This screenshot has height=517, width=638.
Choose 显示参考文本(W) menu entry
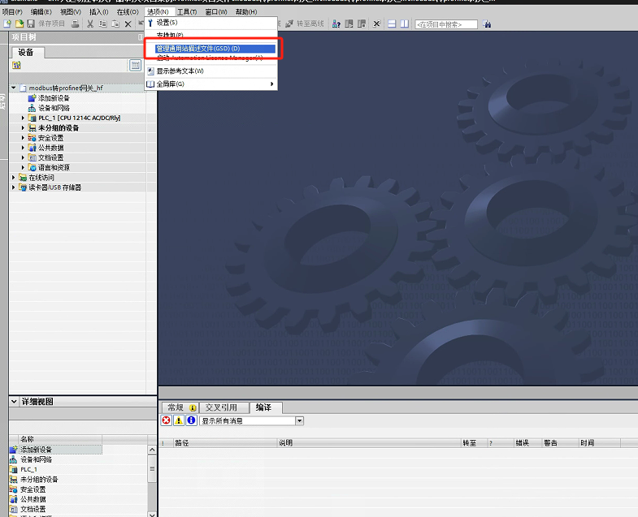click(x=211, y=71)
